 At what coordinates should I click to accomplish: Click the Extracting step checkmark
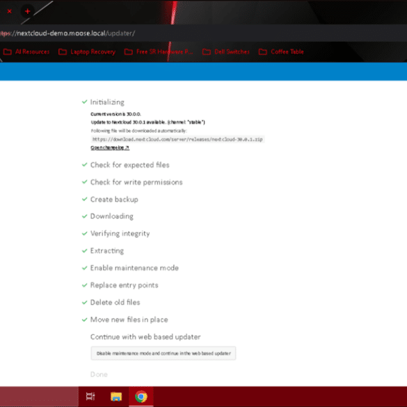[84, 250]
